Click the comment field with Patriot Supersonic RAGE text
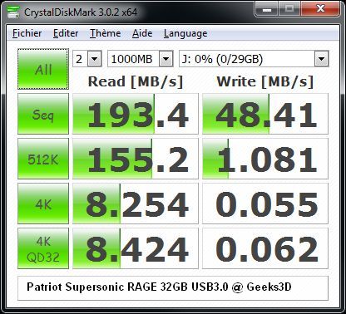 [x=173, y=288]
